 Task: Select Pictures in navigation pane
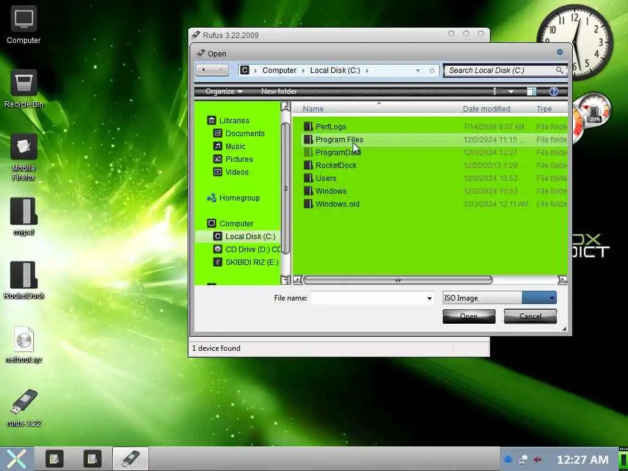pyautogui.click(x=233, y=159)
